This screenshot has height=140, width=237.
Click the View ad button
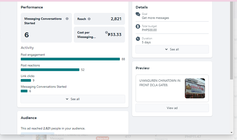(x=172, y=108)
